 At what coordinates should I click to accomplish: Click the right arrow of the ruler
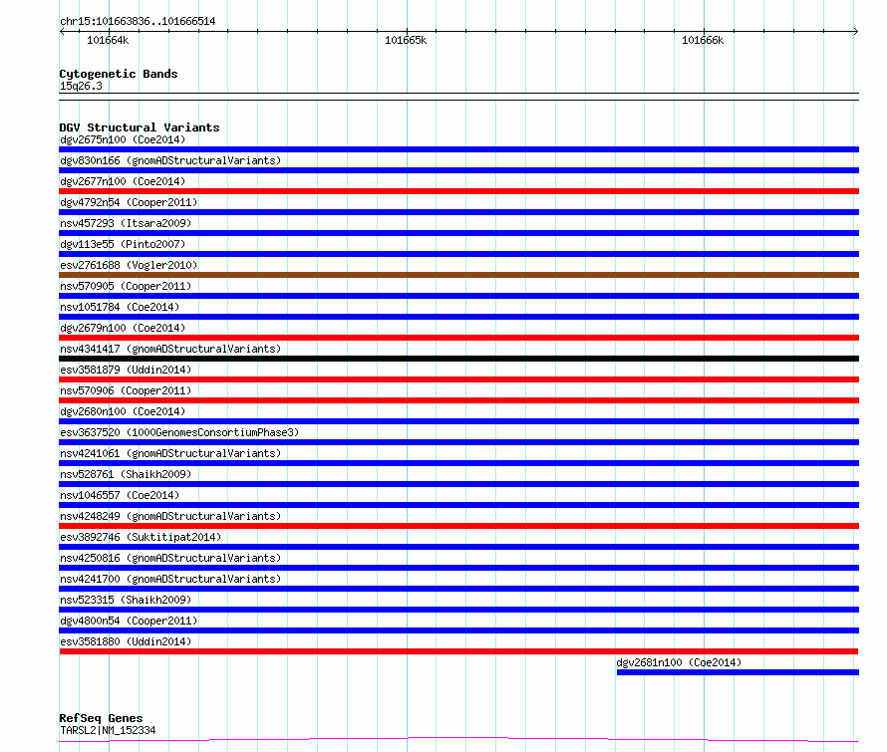click(x=856, y=31)
